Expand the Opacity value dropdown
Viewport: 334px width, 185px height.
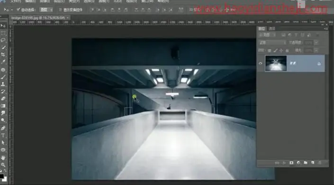tap(316, 43)
